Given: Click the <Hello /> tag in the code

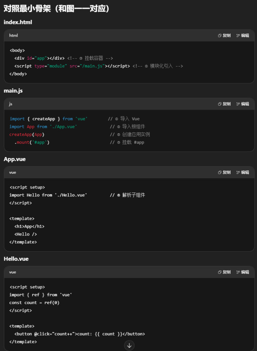Looking at the screenshot, I should click(x=25, y=234).
